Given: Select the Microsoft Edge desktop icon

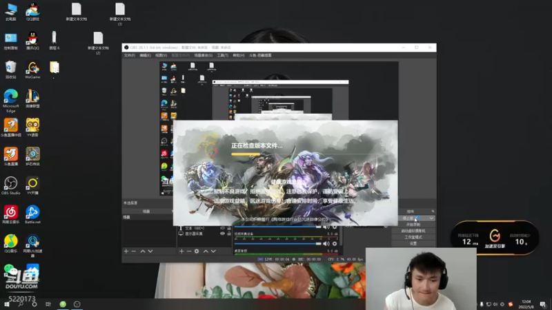Looking at the screenshot, I should point(10,101).
